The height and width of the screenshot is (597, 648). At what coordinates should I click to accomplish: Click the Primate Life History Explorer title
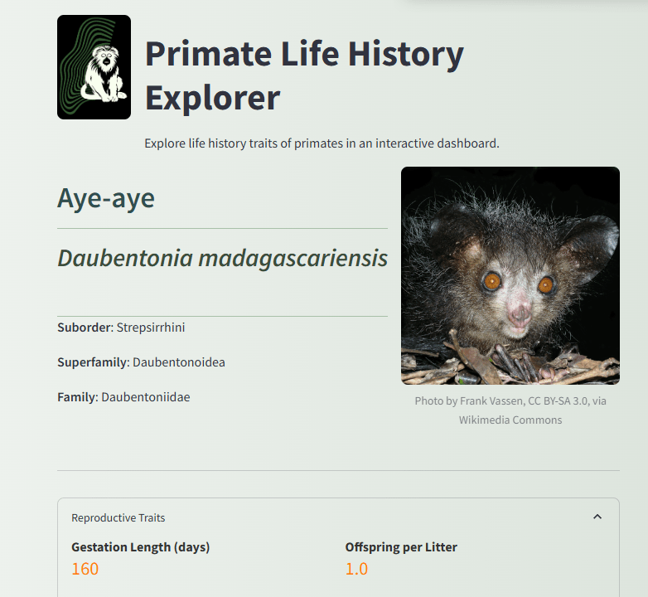304,75
